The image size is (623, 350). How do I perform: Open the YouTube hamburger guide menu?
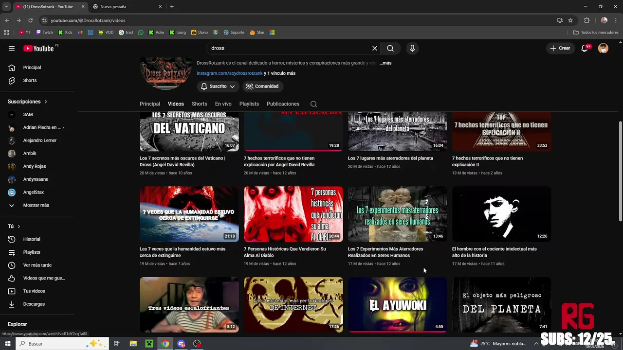tap(12, 48)
